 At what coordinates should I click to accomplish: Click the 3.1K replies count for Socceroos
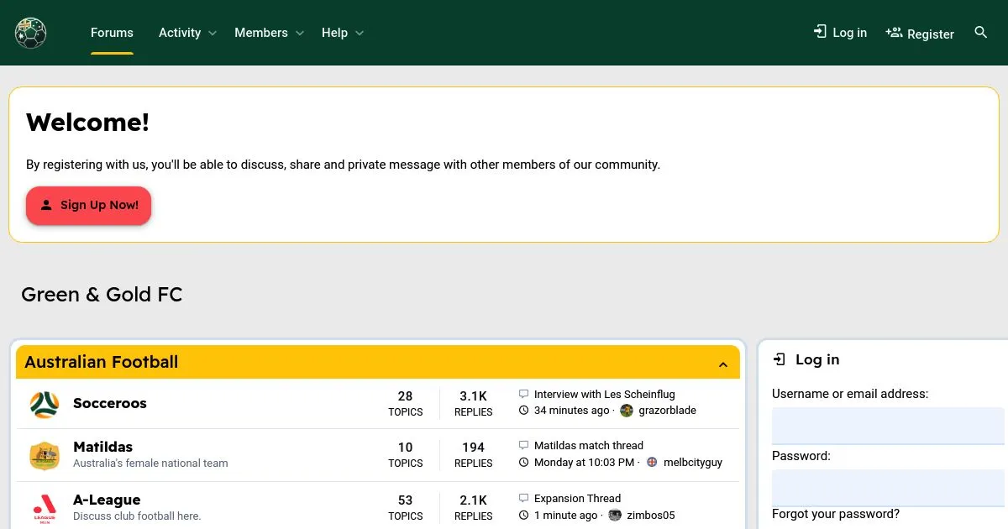click(x=473, y=396)
